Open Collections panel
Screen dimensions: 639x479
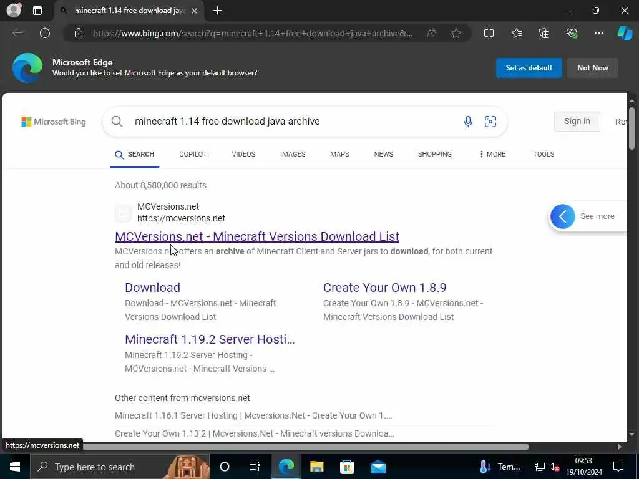[x=544, y=33]
